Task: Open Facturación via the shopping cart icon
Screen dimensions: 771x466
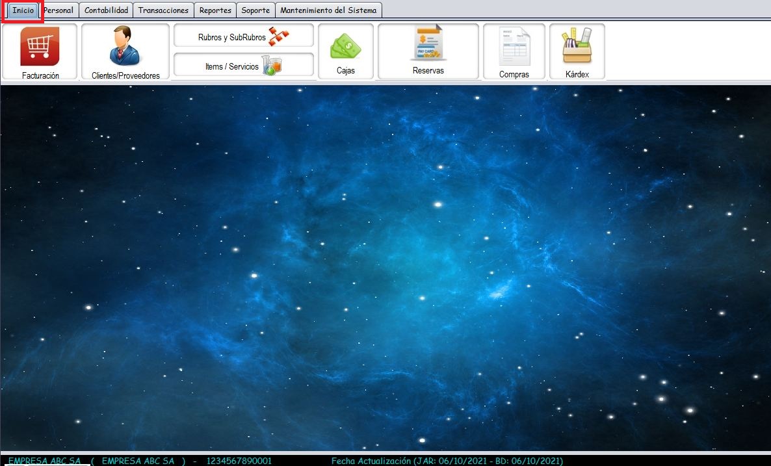Action: (40, 47)
